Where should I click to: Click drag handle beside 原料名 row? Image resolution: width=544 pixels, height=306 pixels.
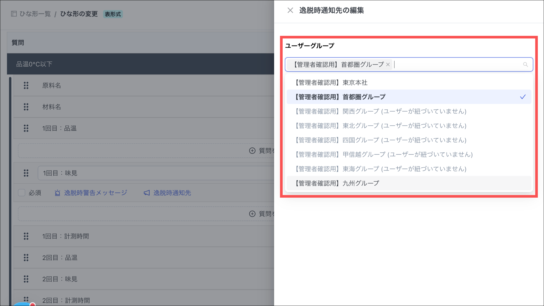(26, 86)
